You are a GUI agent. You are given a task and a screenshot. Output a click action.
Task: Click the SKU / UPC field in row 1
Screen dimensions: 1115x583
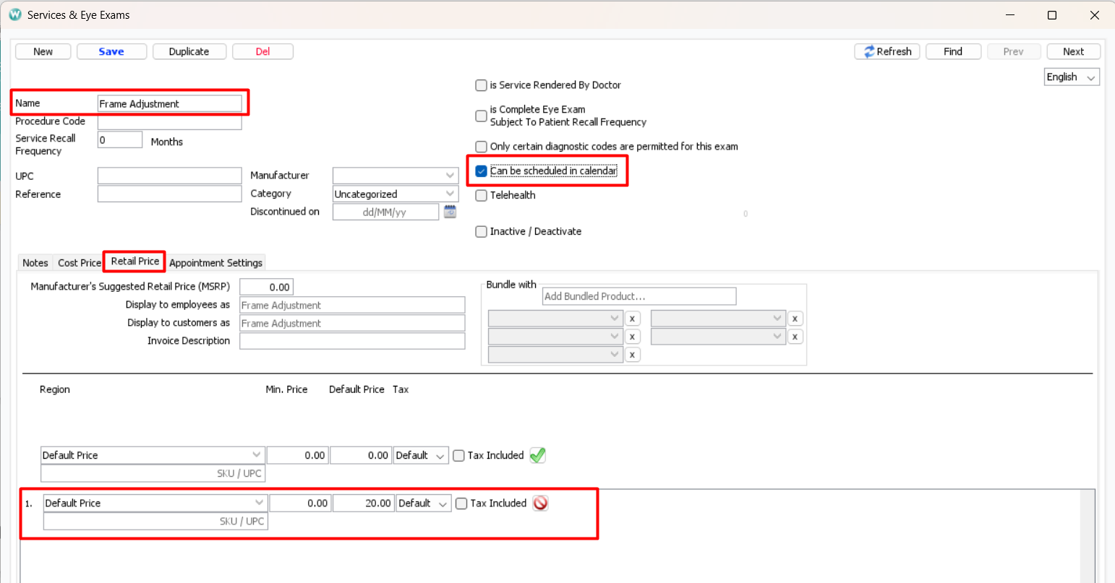point(155,521)
